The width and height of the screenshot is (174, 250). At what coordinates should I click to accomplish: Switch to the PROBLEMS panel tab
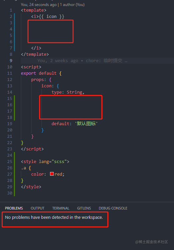click(14, 208)
